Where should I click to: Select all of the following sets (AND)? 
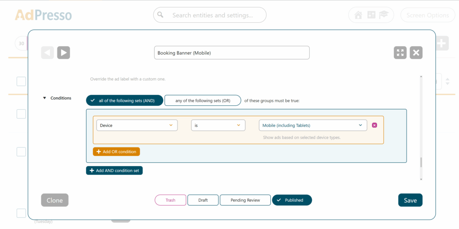pos(125,100)
